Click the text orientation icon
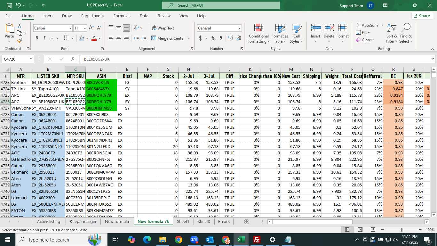437x246 pixels. pyautogui.click(x=137, y=28)
